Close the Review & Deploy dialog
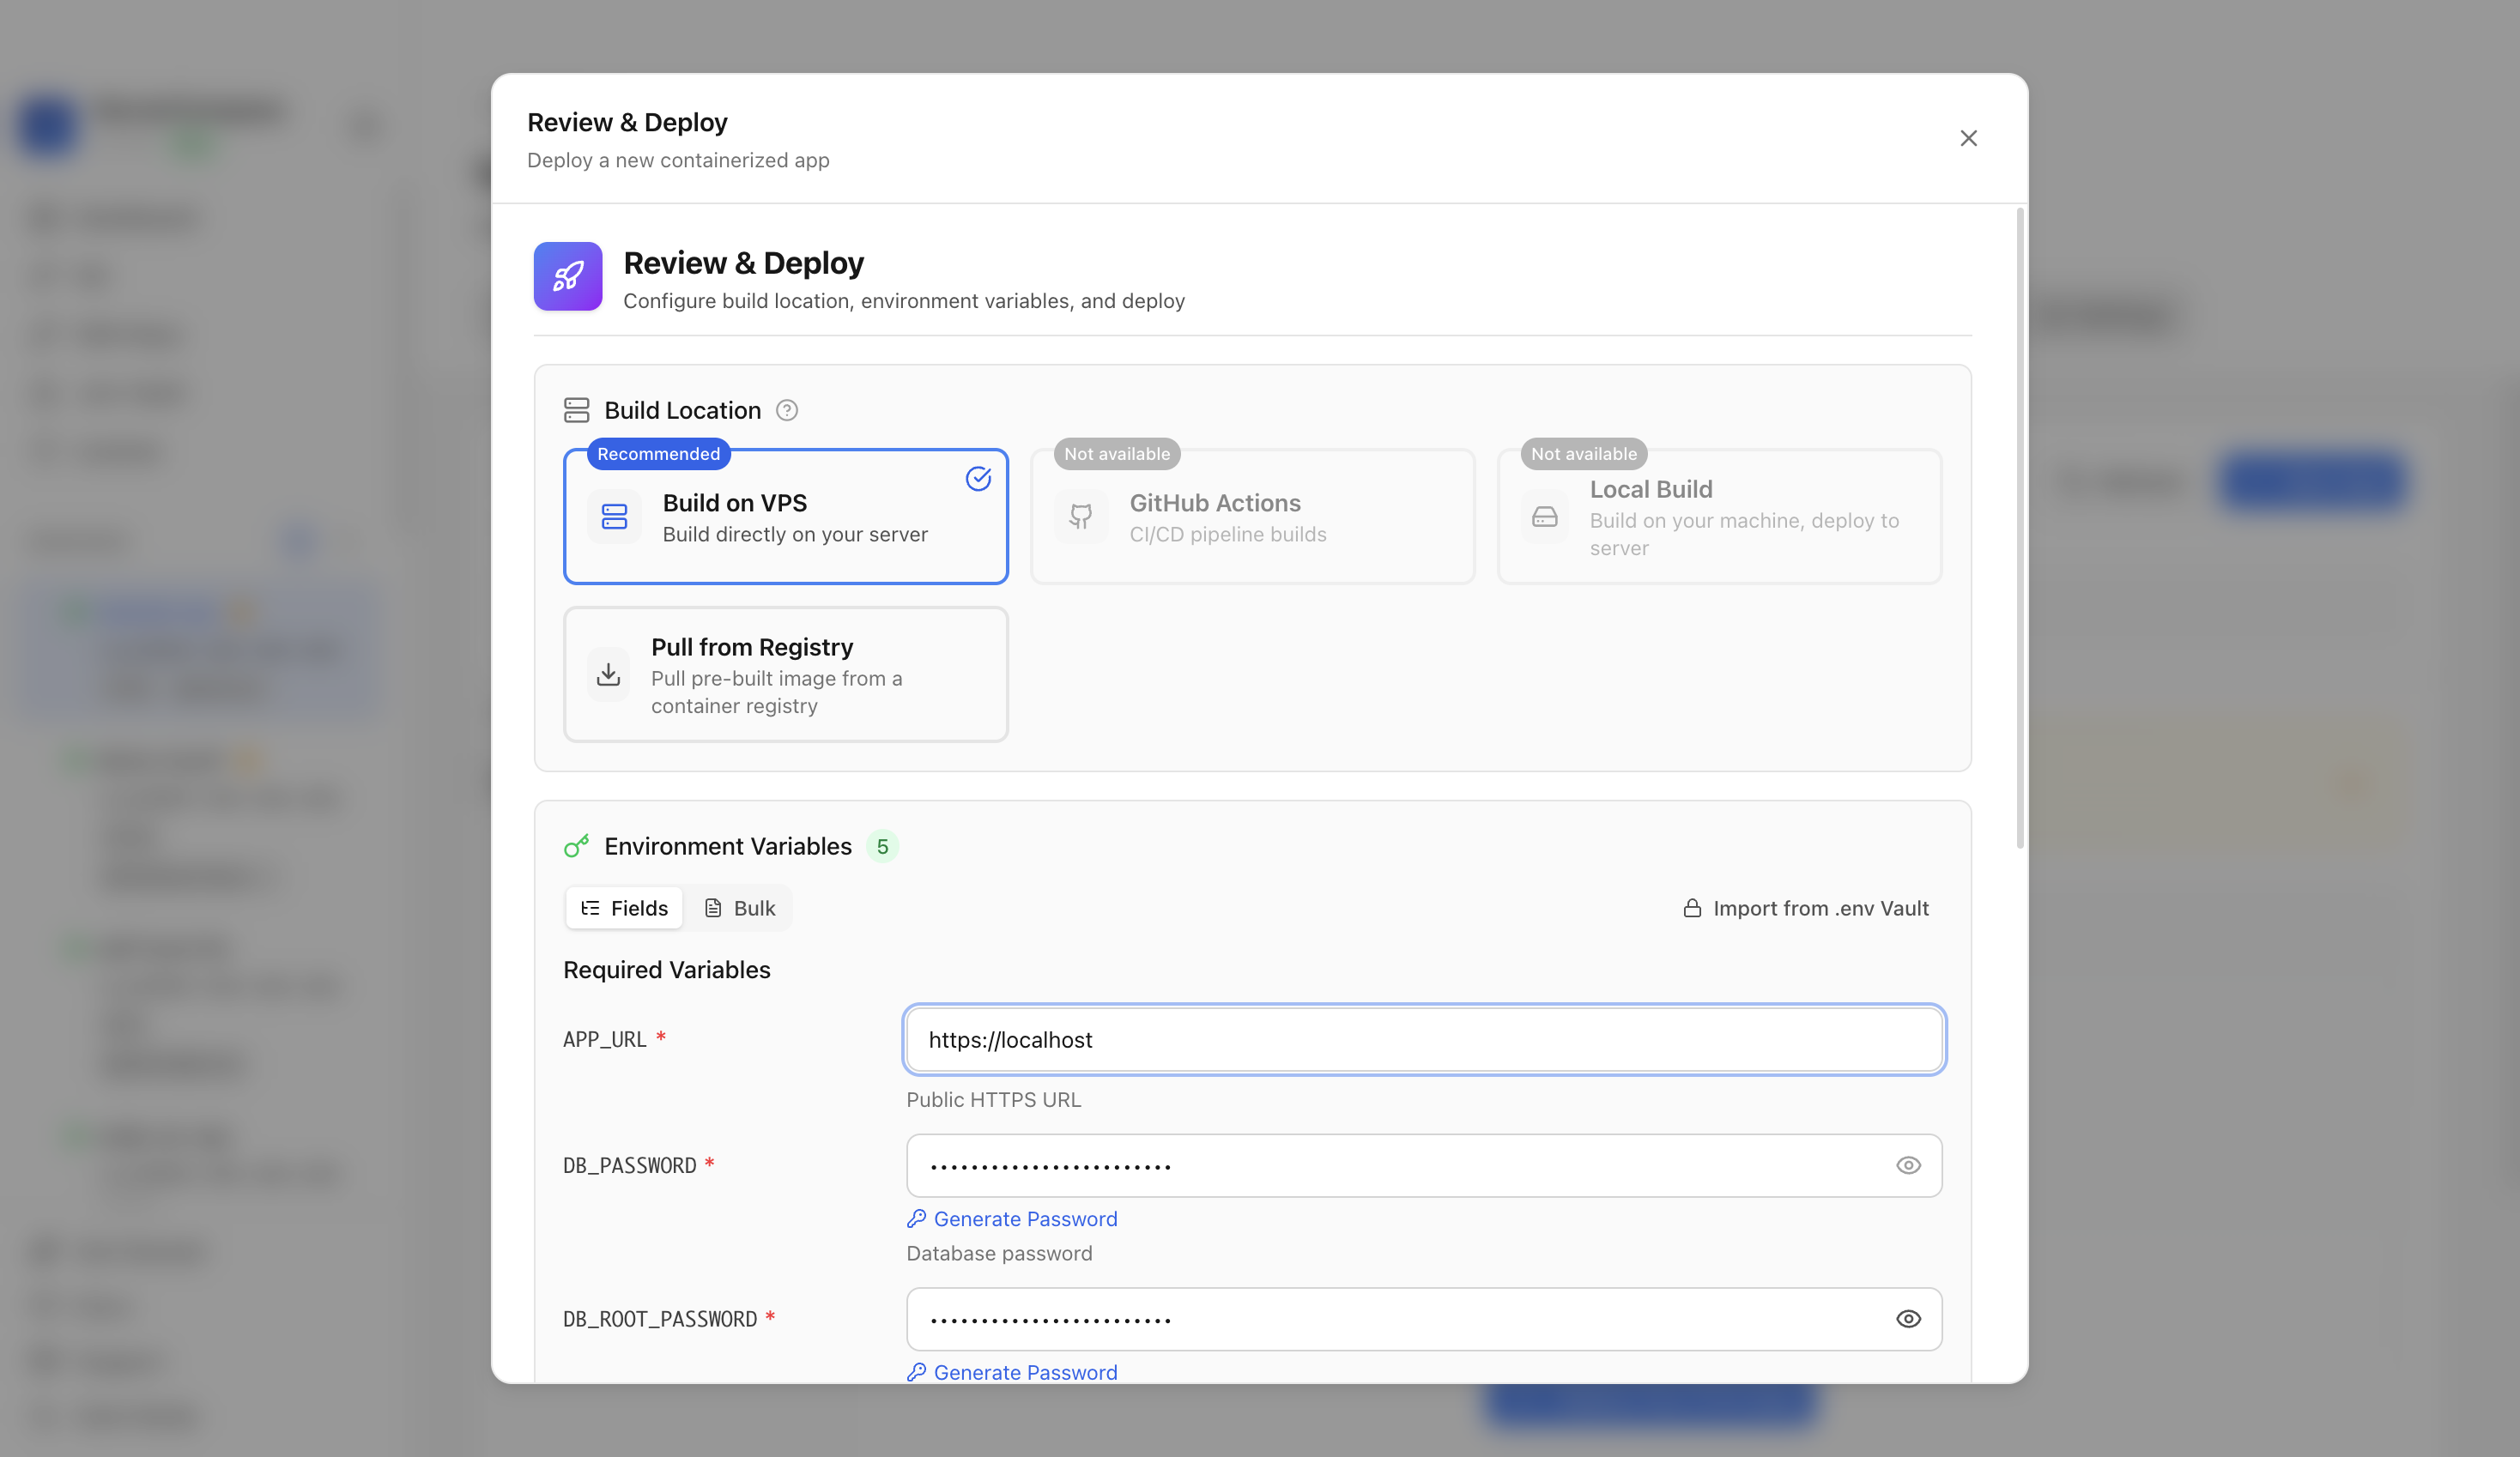Viewport: 2520px width, 1457px height. pos(1968,138)
